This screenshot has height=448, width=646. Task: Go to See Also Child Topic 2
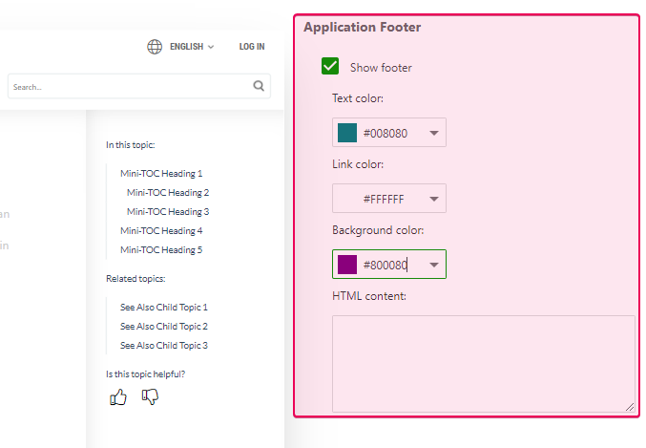click(x=164, y=327)
